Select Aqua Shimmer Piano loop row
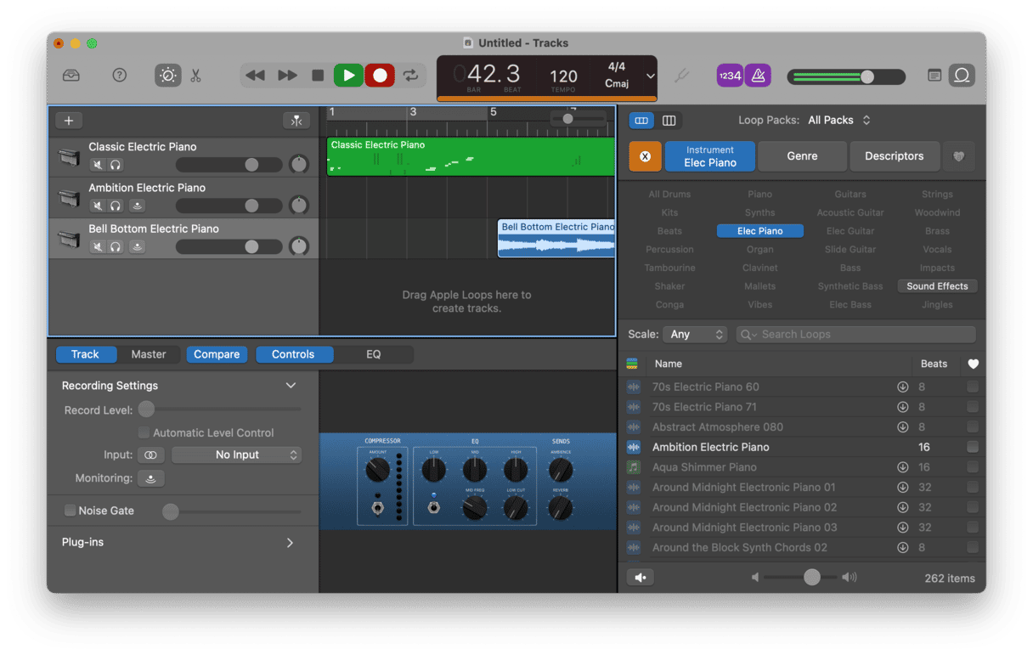The image size is (1033, 655). click(802, 467)
